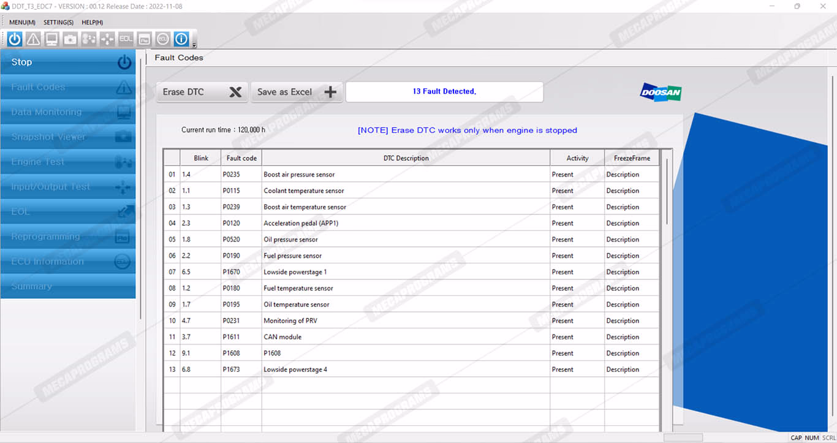Click the ECU information toolbar icon
This screenshot has height=443, width=837.
pyautogui.click(x=162, y=39)
